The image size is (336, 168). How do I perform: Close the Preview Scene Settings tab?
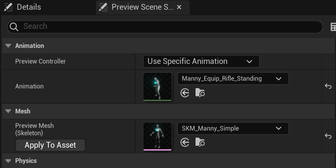[x=179, y=7]
